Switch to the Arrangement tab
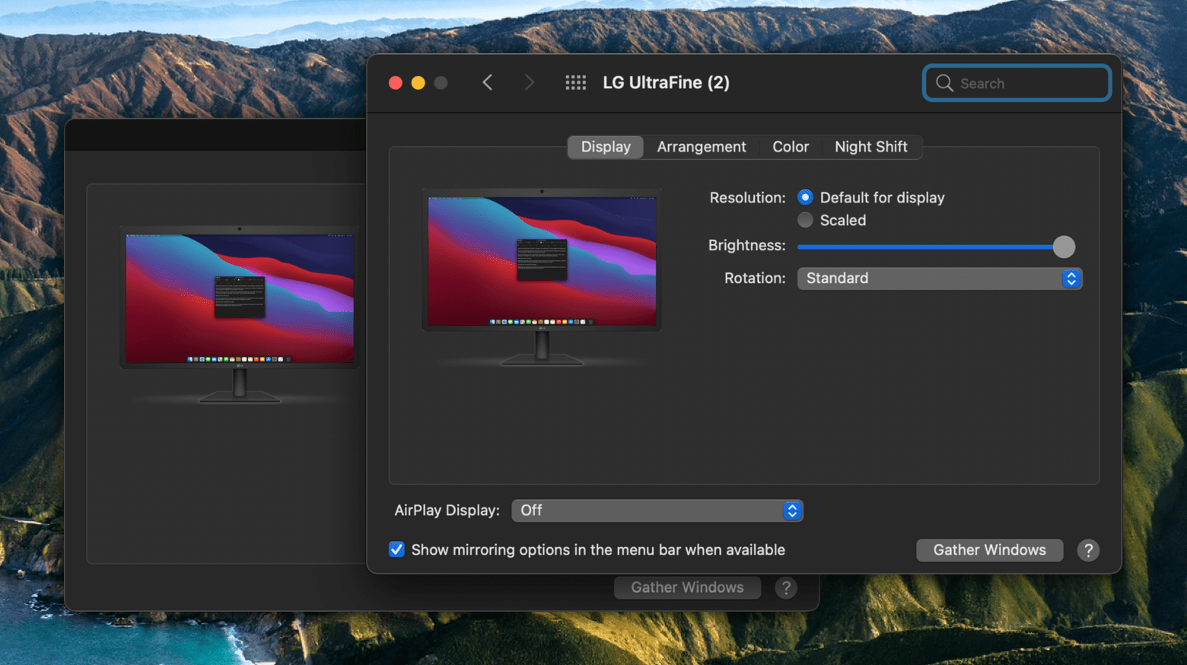Screen dimensions: 1187x665 coord(702,147)
